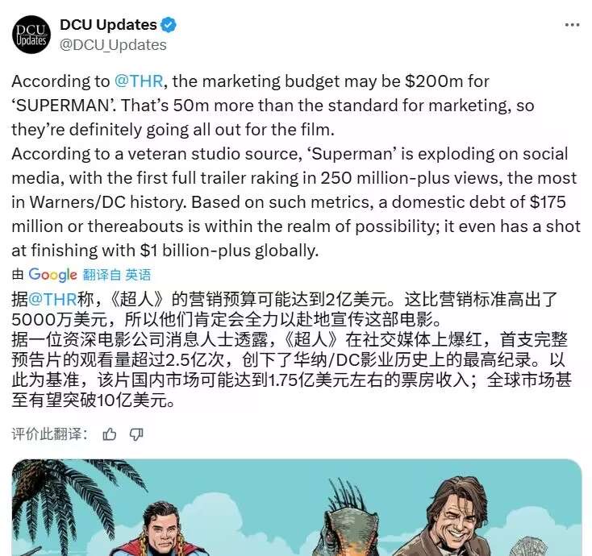
Task: Select the 英语 source language label
Action: [x=138, y=275]
